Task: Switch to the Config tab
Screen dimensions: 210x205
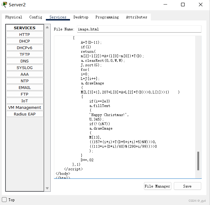Action: [x=36, y=17]
